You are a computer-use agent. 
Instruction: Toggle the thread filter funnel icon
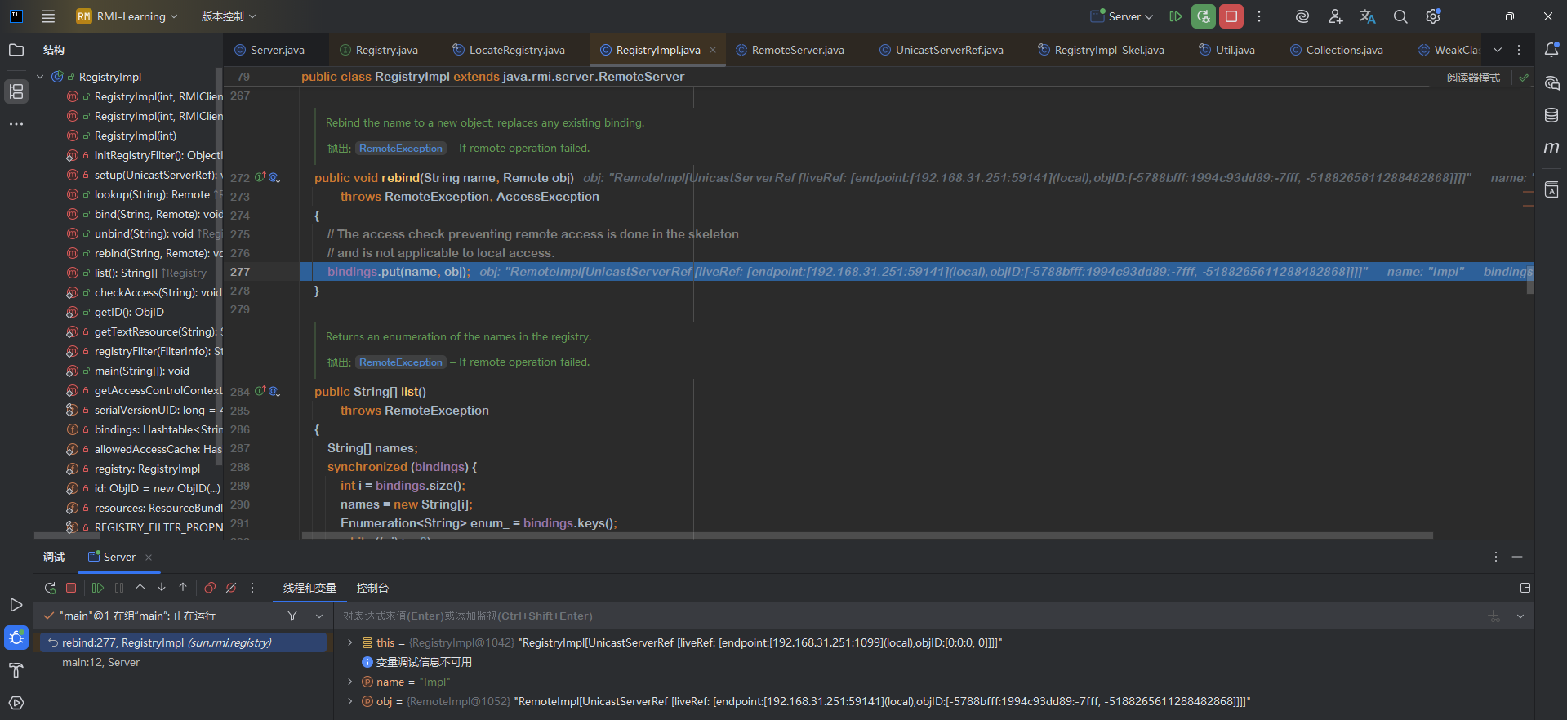pos(292,616)
